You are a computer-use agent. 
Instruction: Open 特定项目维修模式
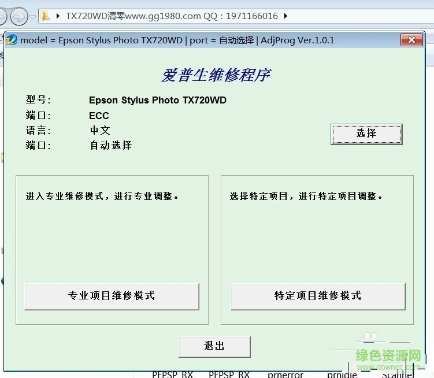(318, 297)
